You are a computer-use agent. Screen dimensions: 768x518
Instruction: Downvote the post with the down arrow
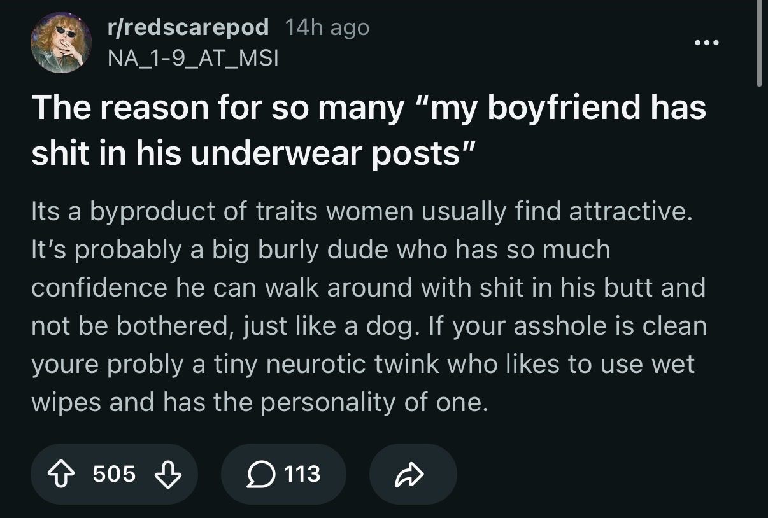166,473
